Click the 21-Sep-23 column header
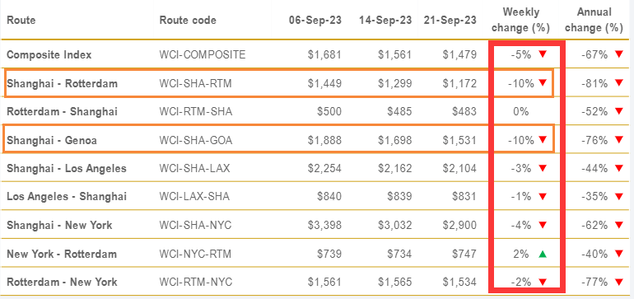Viewport: 634px width, 299px height. click(450, 20)
